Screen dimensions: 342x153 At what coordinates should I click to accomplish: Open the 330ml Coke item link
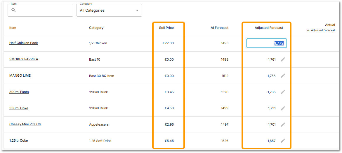19,108
